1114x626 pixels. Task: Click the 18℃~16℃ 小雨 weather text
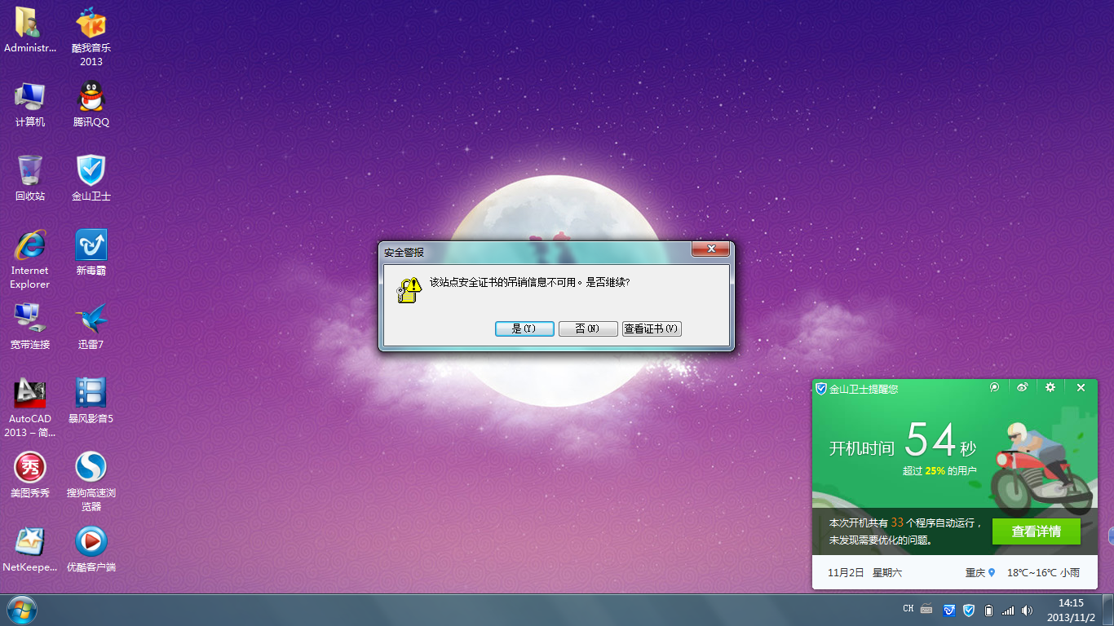point(1043,573)
